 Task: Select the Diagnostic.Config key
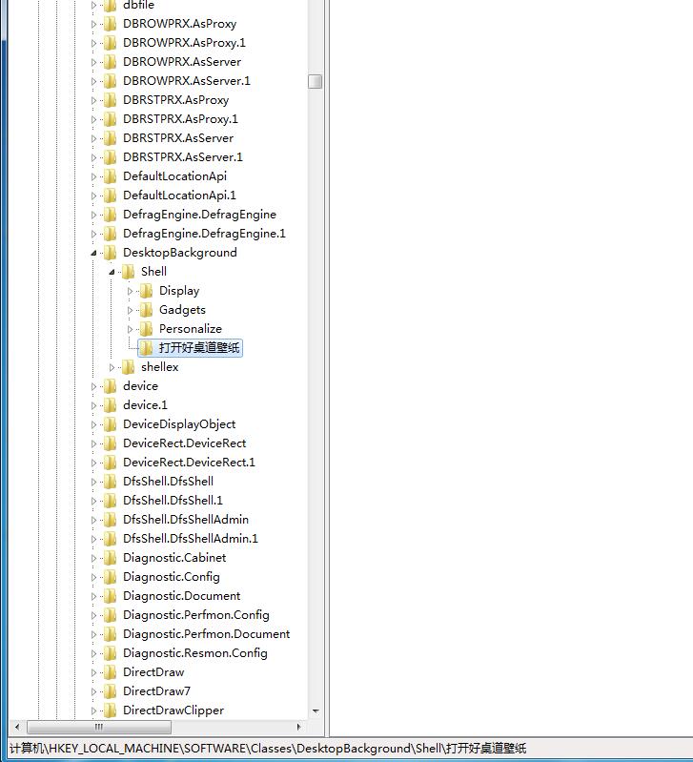coord(172,577)
